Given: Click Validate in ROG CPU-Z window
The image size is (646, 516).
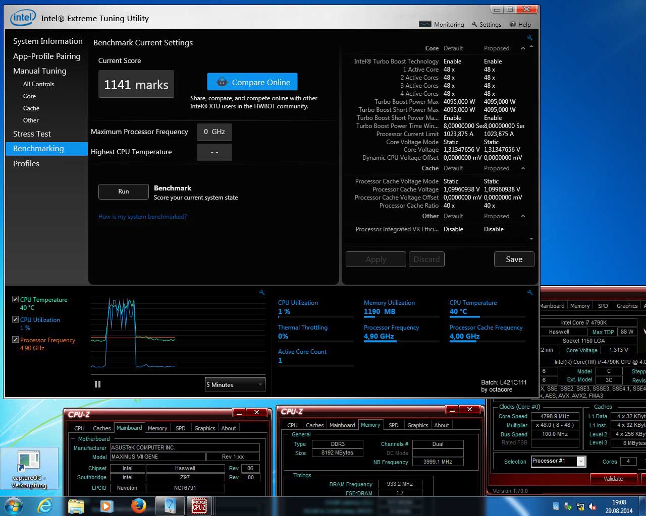Looking at the screenshot, I should tap(613, 479).
